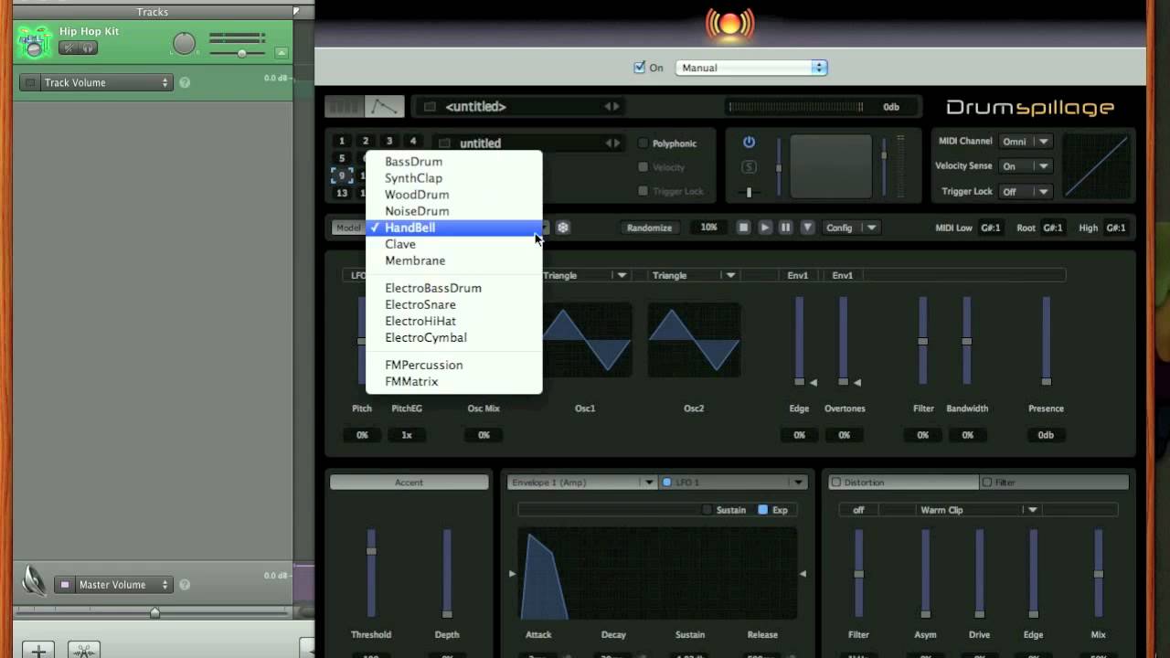Switch to the pad grid view icon

345,107
